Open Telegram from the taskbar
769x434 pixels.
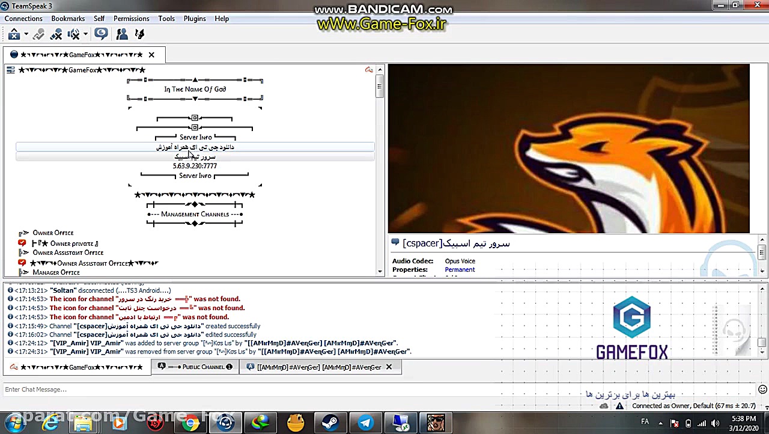tap(365, 423)
